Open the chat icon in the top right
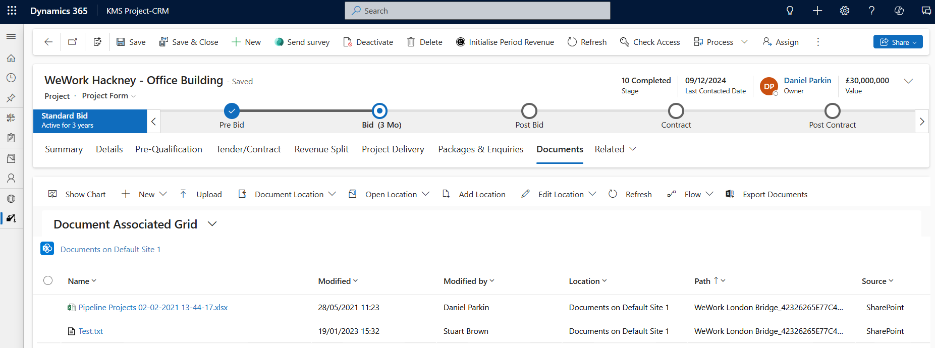935x348 pixels. point(926,11)
